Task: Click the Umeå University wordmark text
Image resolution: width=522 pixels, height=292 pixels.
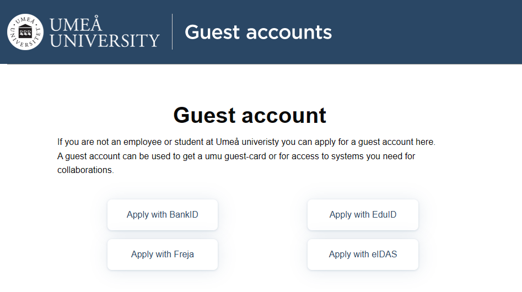Action: tap(104, 33)
